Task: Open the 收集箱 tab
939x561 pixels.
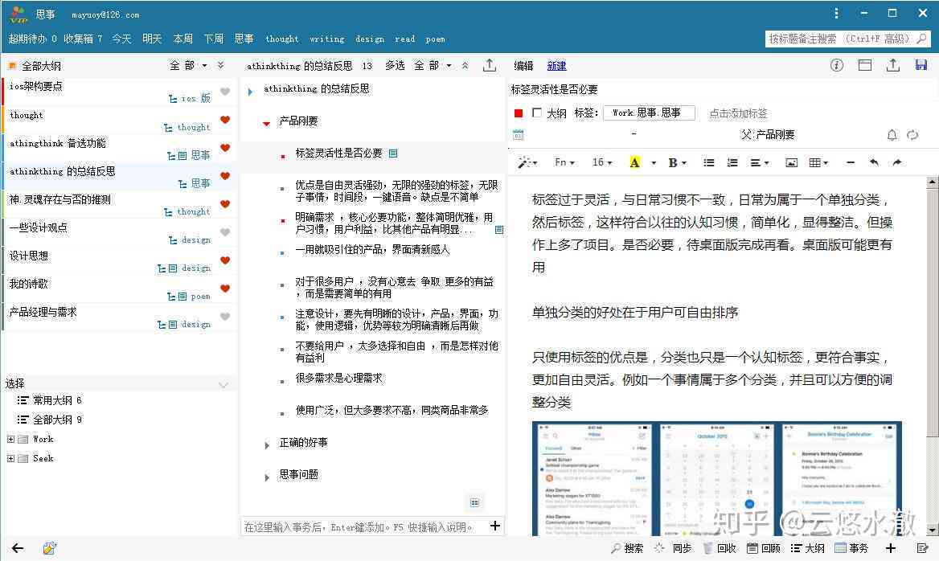Action: point(83,39)
